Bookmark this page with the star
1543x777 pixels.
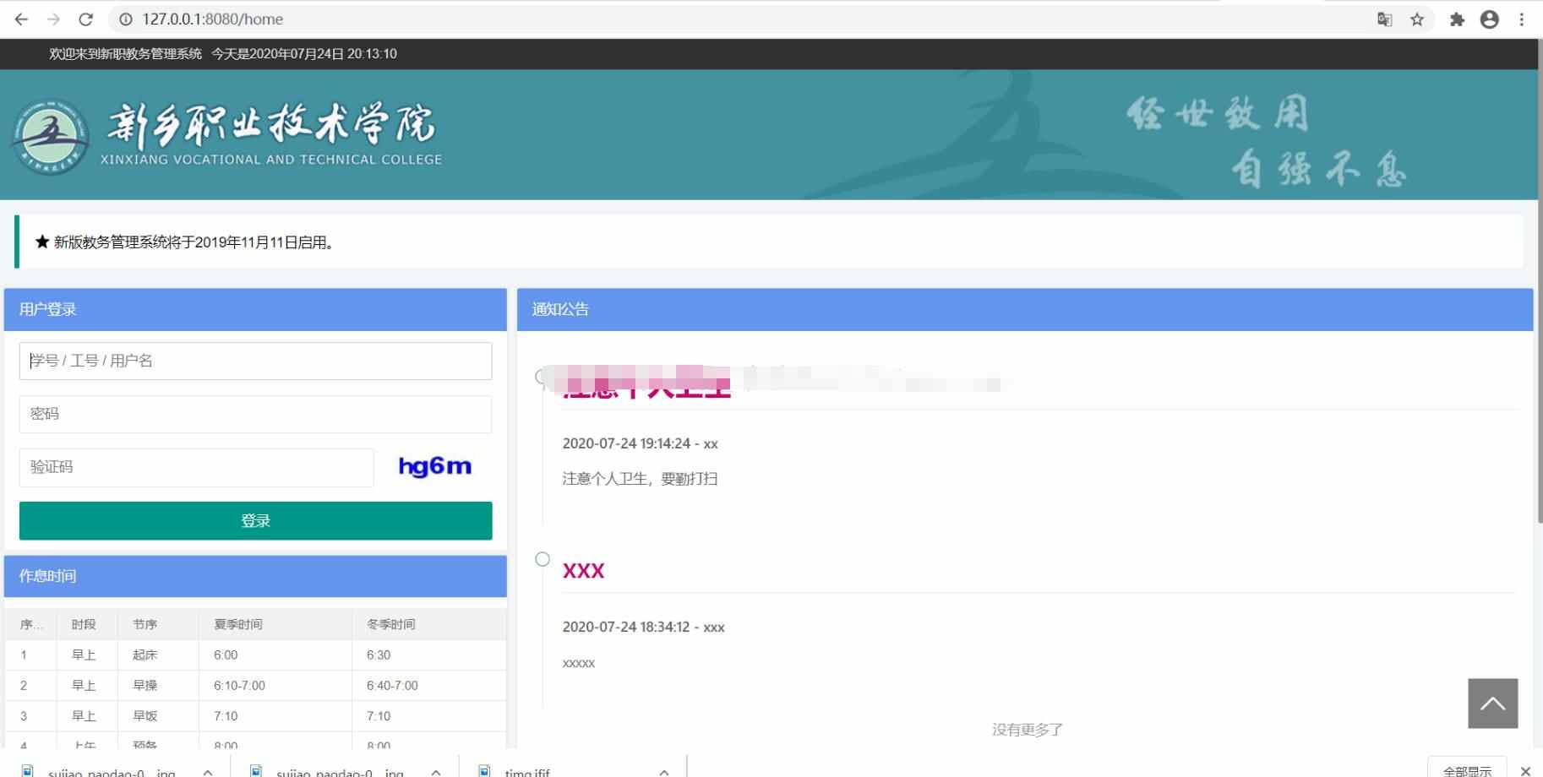(1417, 19)
